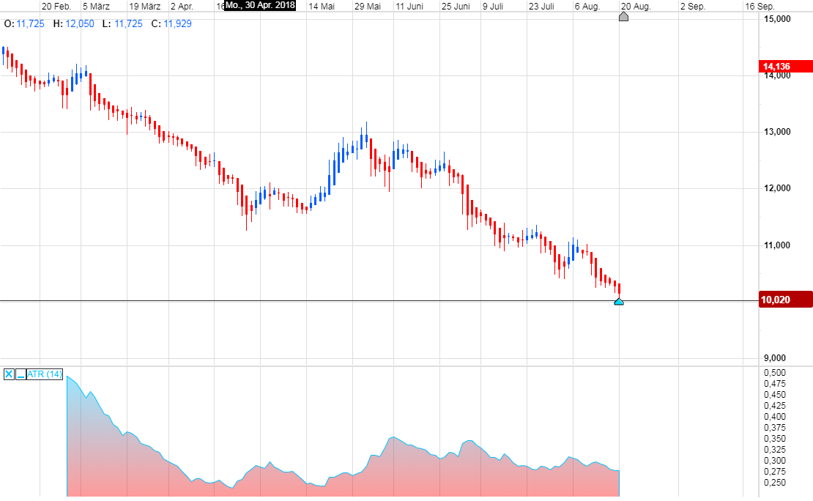Select the 10,020 current price label
The image size is (813, 501).
[x=785, y=300]
